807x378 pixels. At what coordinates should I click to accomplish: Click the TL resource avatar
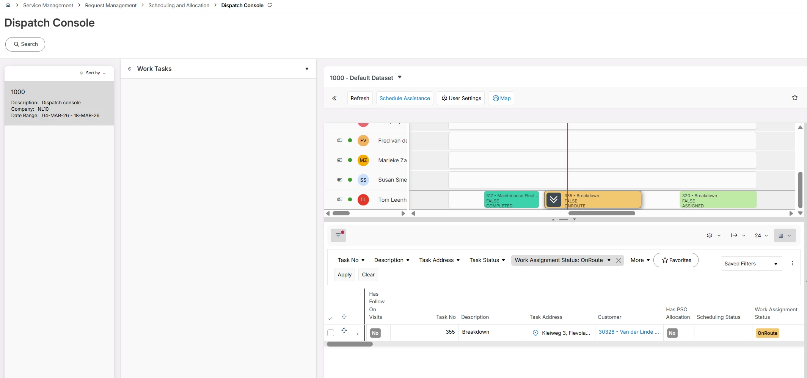(x=363, y=200)
